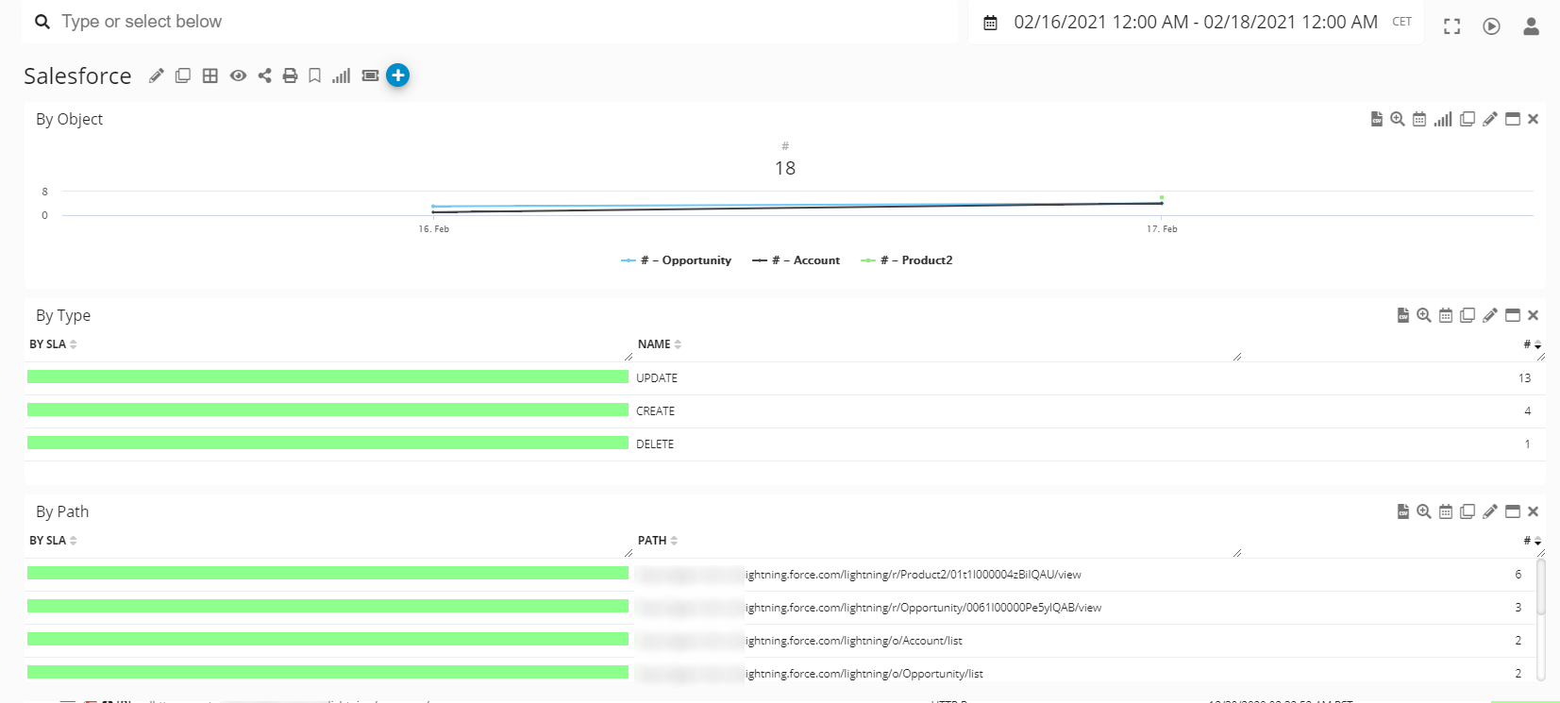Open the user profile icon
The width and height of the screenshot is (1560, 703).
click(1531, 26)
